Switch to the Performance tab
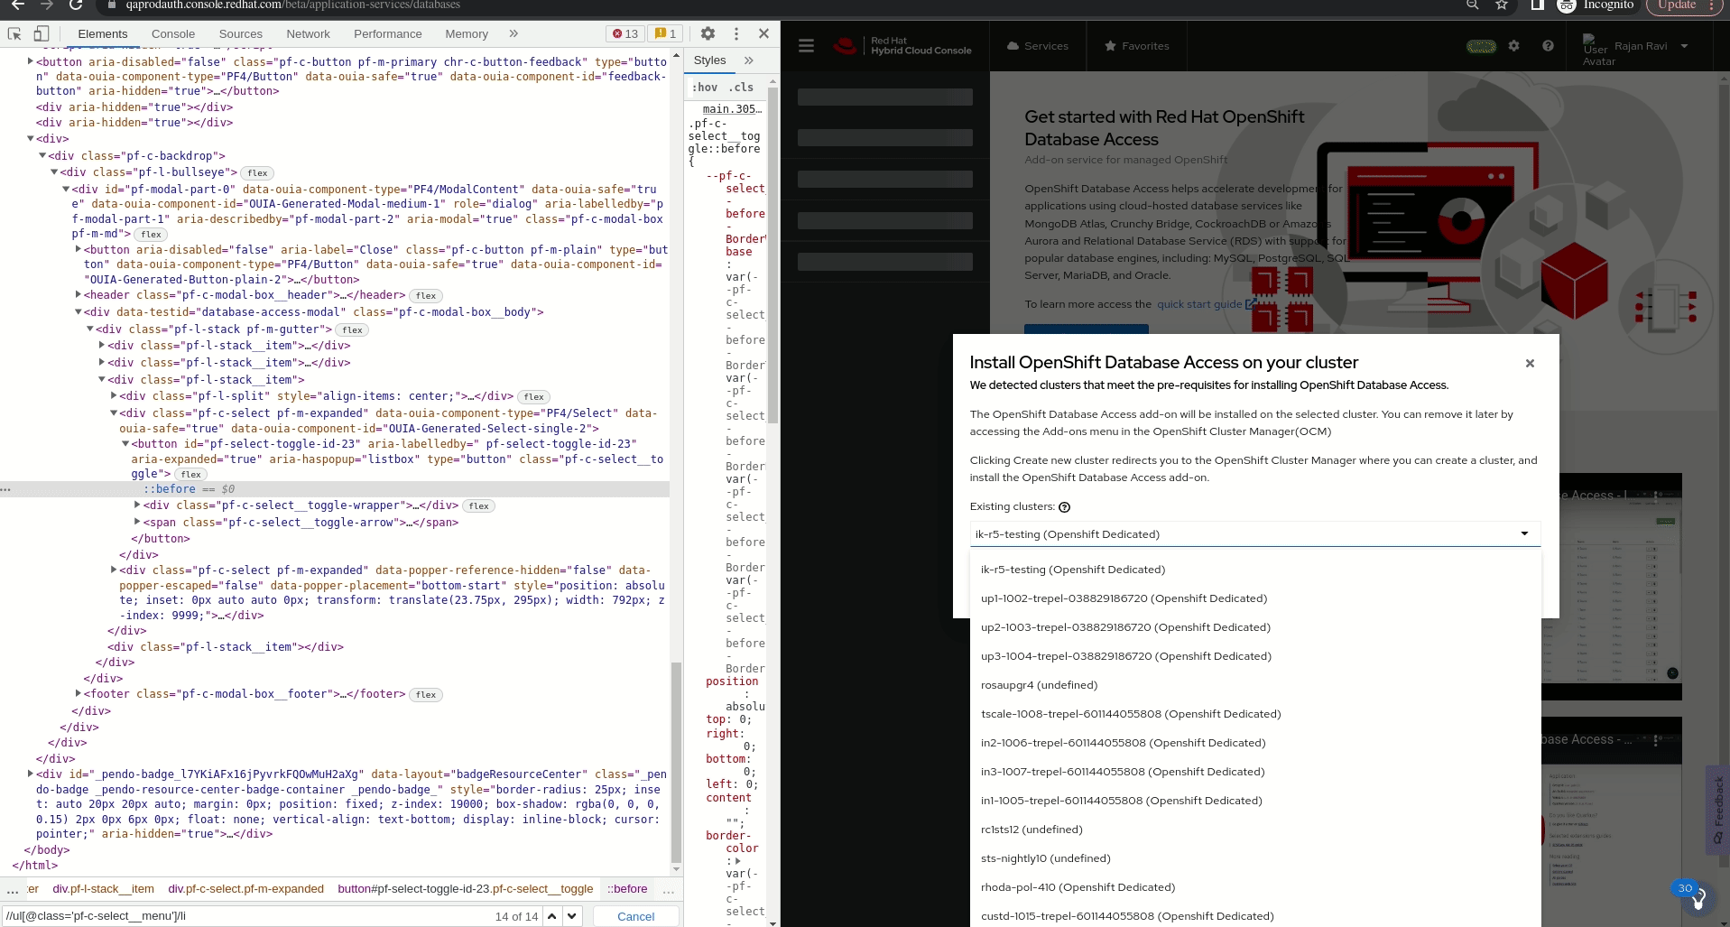This screenshot has height=927, width=1730. pyautogui.click(x=388, y=33)
